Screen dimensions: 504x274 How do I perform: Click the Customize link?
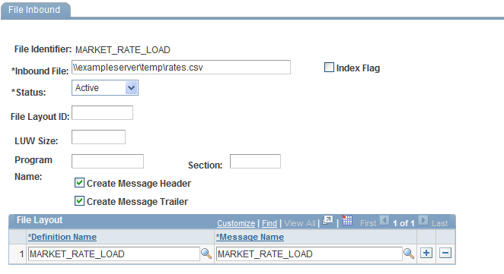236,223
